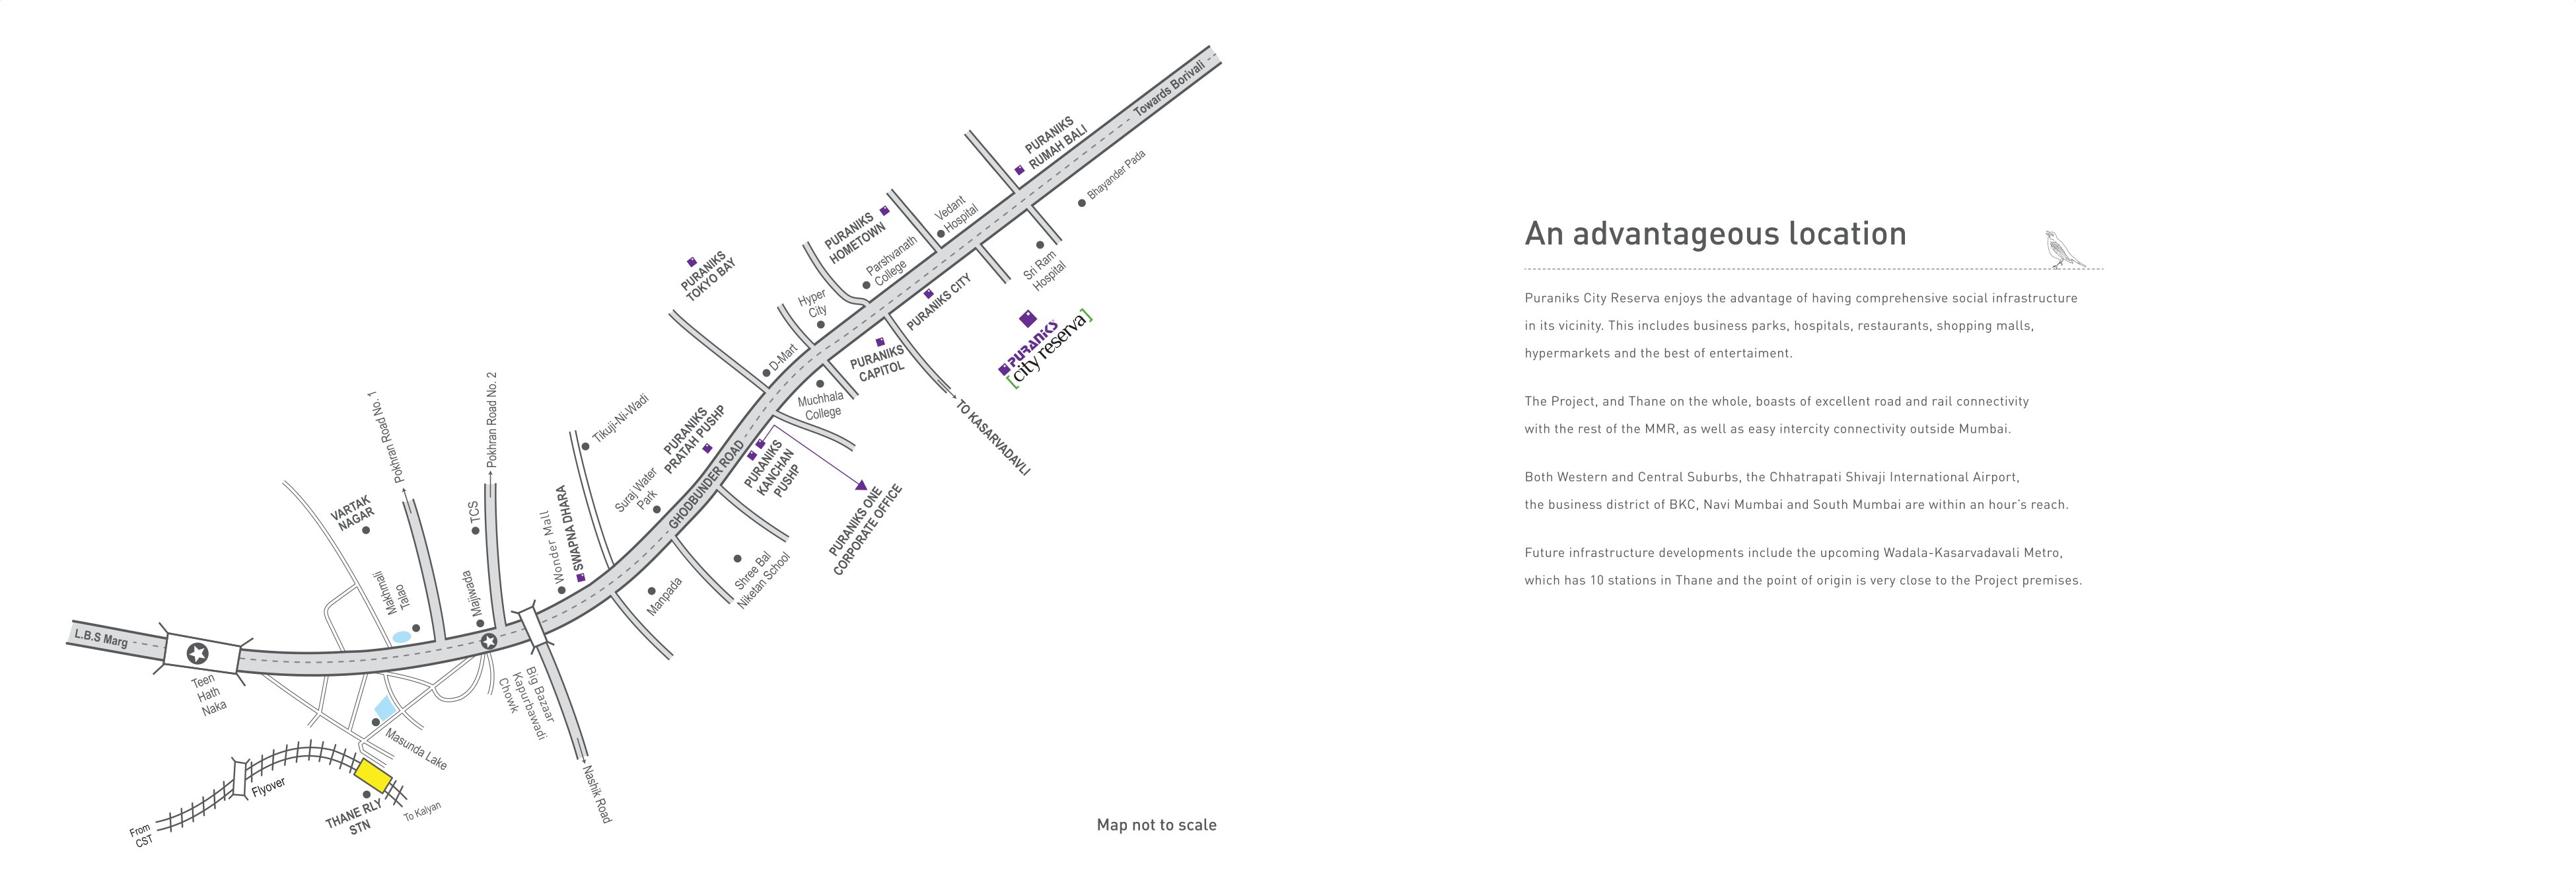The image size is (2576, 892).
Task: Click the 'Vedant Hospital' label
Action: [956, 215]
